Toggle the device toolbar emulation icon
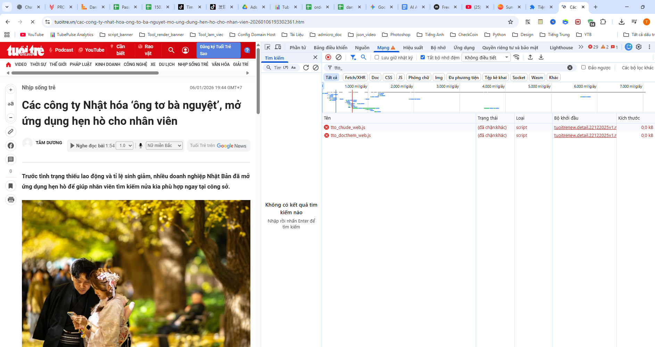Screen dimensions: 655x347 click(278, 47)
